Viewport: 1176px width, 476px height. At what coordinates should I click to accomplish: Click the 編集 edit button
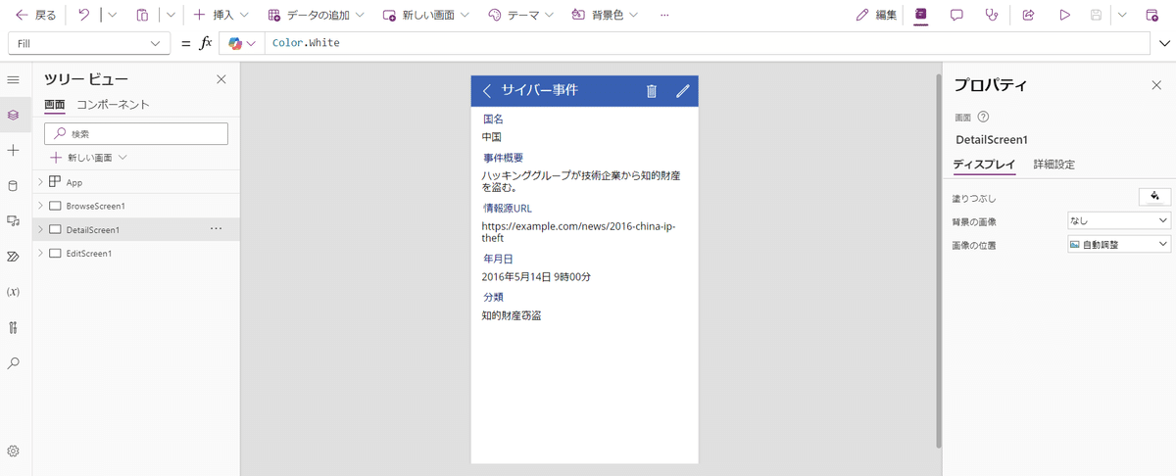tap(876, 16)
